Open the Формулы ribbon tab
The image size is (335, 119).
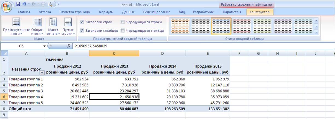[106, 12]
